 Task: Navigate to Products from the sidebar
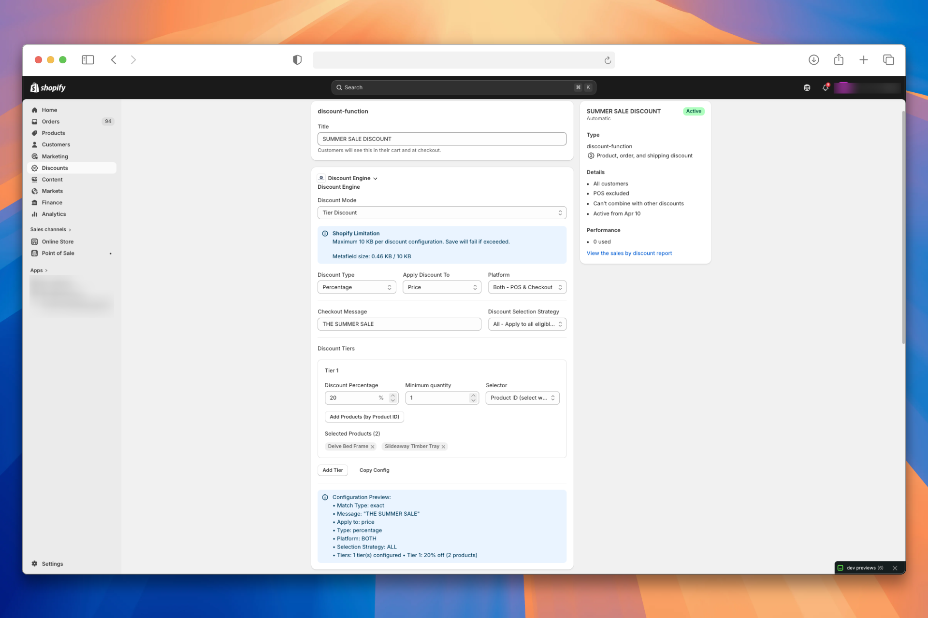coord(53,133)
